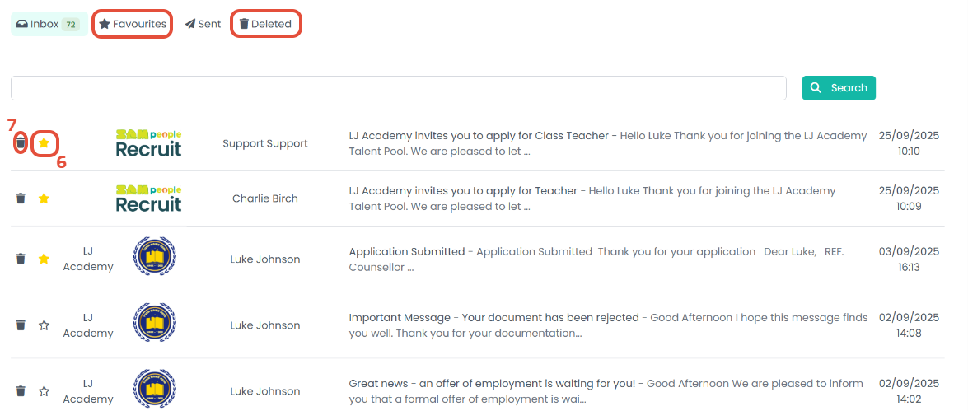968x411 pixels.
Task: Focus the message search field
Action: point(398,88)
